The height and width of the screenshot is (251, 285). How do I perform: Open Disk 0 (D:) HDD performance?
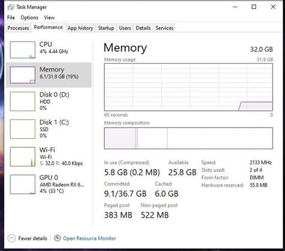click(x=49, y=101)
